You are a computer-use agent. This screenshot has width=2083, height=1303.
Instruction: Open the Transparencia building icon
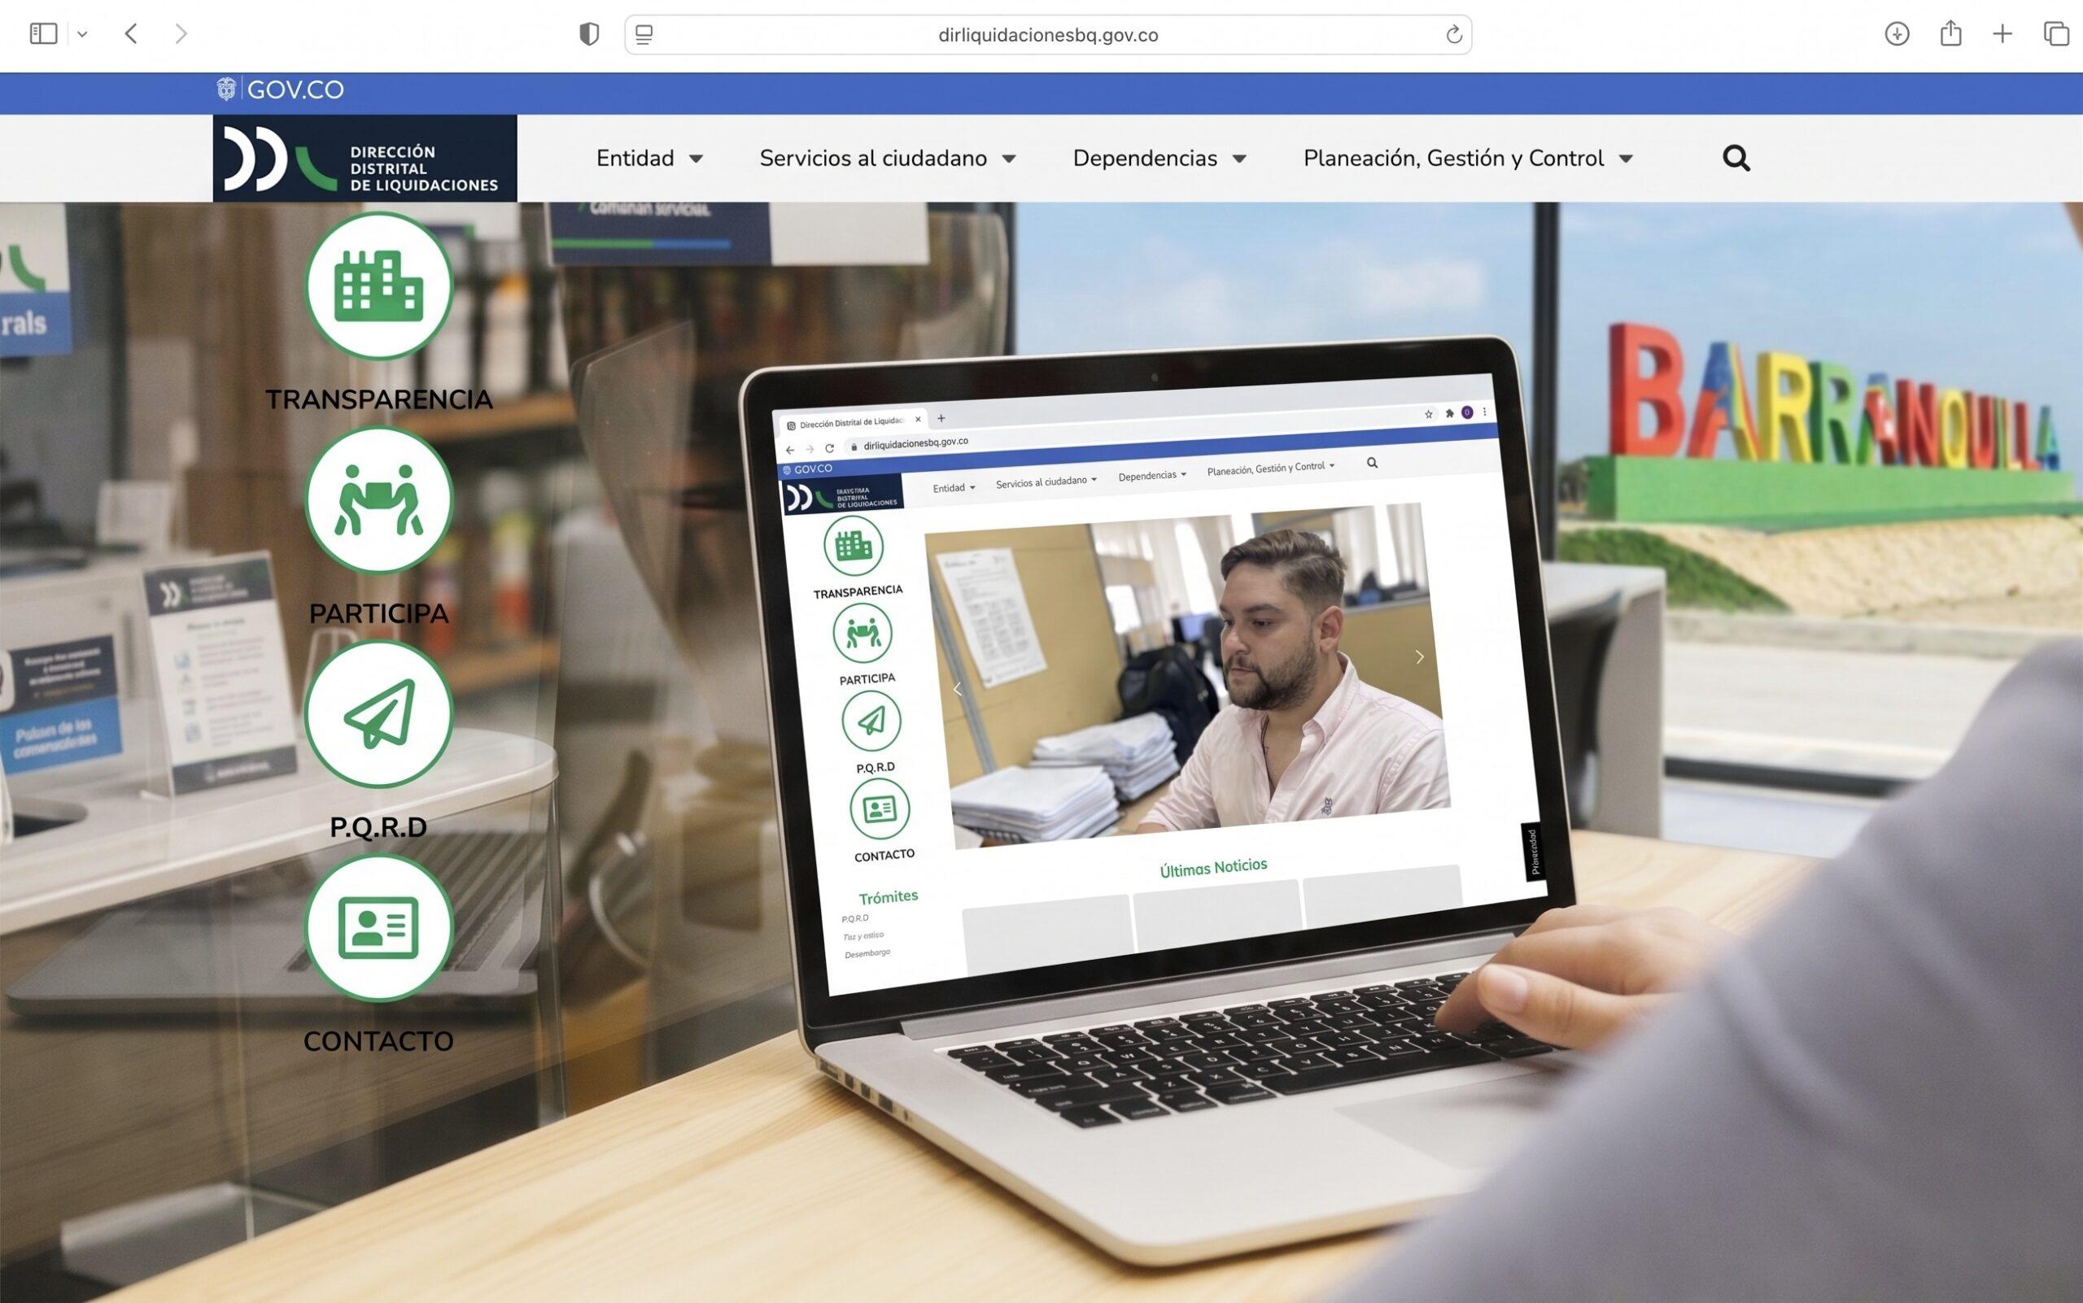tap(378, 285)
